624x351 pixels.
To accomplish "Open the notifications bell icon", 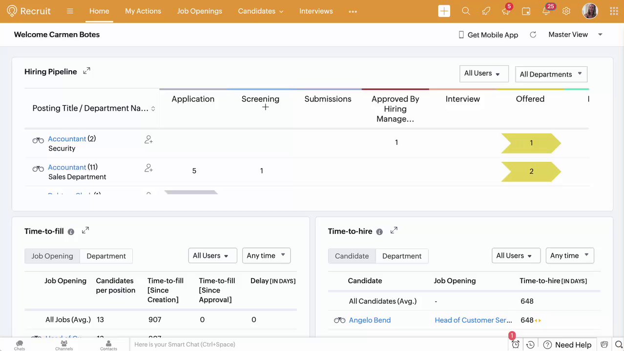I will tap(547, 11).
